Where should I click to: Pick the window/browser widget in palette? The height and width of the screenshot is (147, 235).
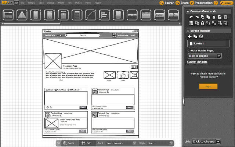[x=8, y=15]
